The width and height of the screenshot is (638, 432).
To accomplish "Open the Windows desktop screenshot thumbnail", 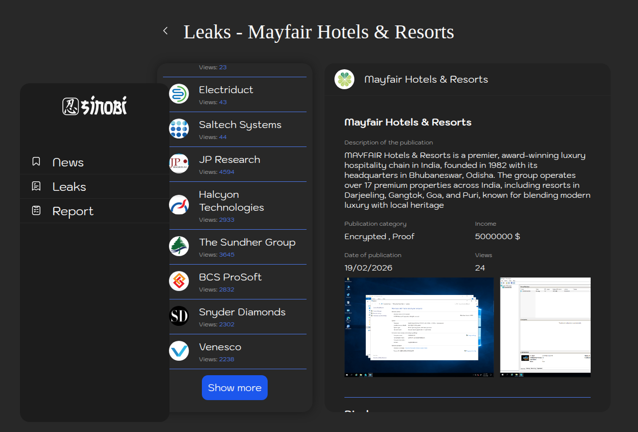I will click(x=419, y=327).
